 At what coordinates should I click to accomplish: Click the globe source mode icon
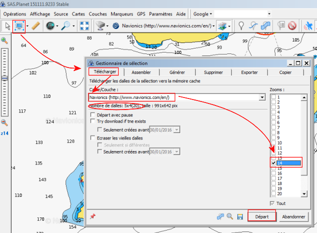point(50,26)
